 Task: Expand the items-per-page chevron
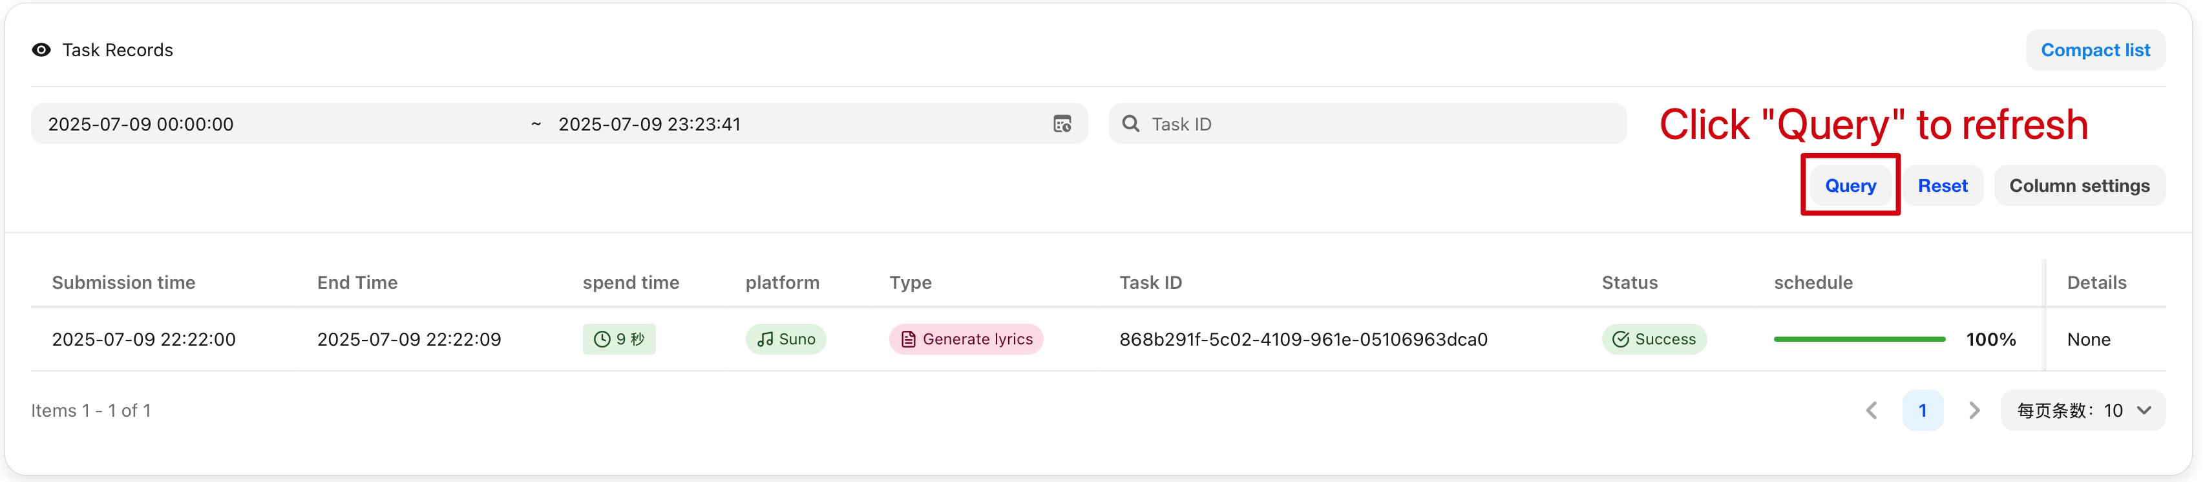point(2144,410)
